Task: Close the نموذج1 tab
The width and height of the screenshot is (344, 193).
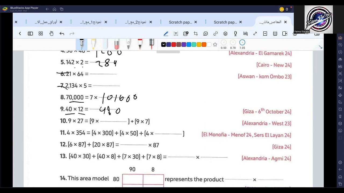Action: [x=106, y=22]
